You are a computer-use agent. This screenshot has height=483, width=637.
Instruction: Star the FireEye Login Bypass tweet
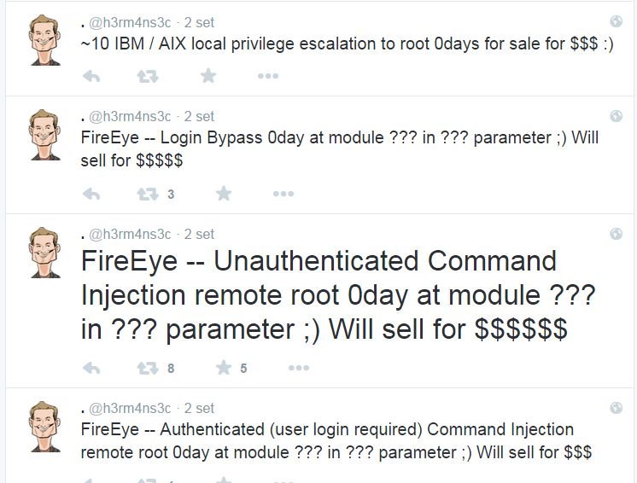coord(224,194)
